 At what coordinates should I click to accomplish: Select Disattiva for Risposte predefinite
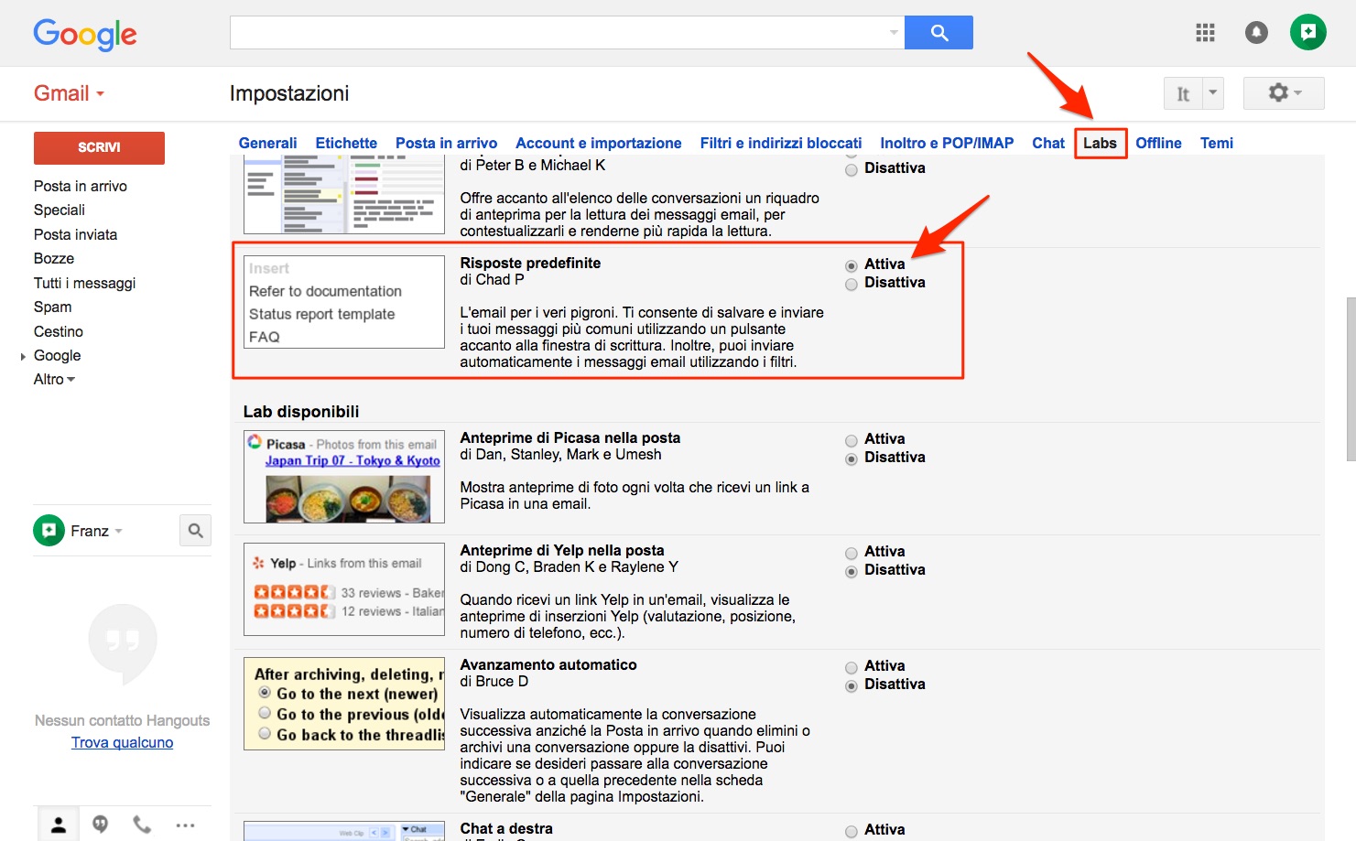(x=852, y=284)
